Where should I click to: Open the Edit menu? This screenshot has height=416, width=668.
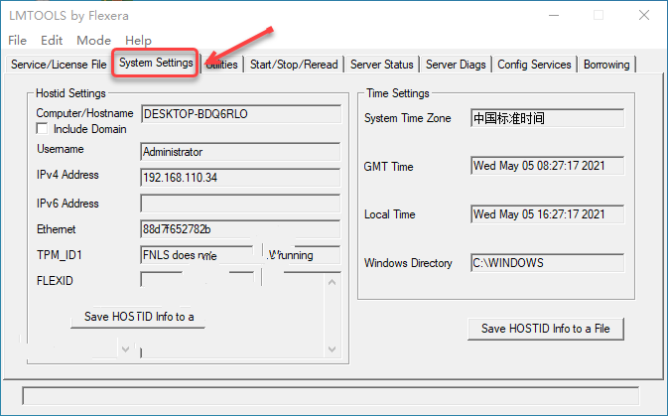[52, 41]
